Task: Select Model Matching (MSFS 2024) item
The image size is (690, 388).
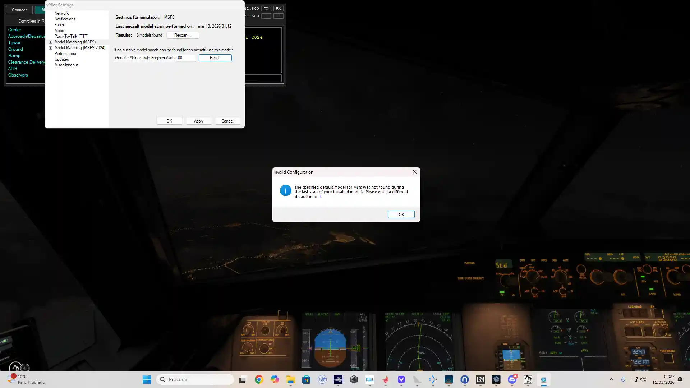Action: coord(80,48)
